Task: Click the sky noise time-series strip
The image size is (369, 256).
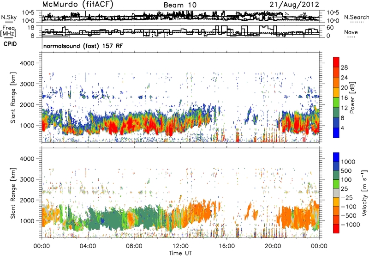Action: click(x=180, y=17)
